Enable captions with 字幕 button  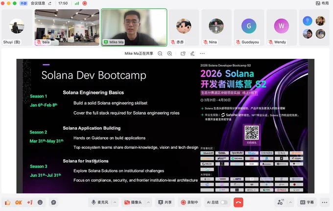(307, 203)
